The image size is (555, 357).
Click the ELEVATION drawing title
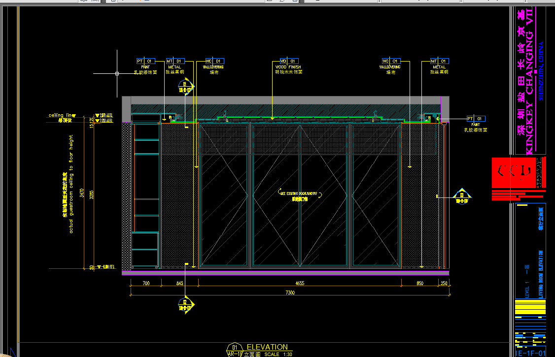point(267,347)
